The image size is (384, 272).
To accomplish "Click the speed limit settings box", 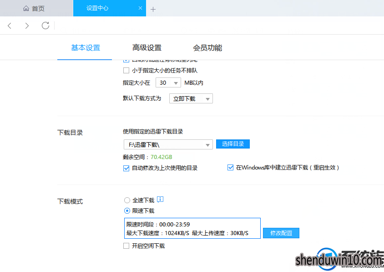I will click(x=192, y=228).
